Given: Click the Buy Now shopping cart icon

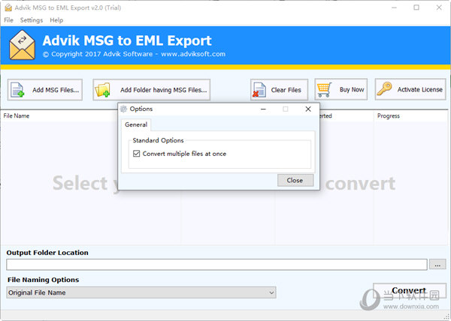Looking at the screenshot, I should coord(324,90).
